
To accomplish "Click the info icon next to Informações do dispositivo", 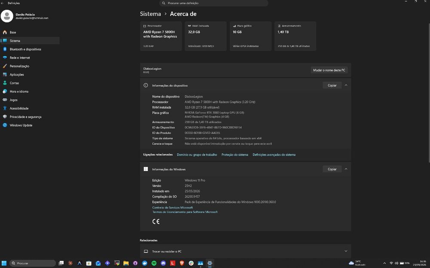I will (x=146, y=85).
